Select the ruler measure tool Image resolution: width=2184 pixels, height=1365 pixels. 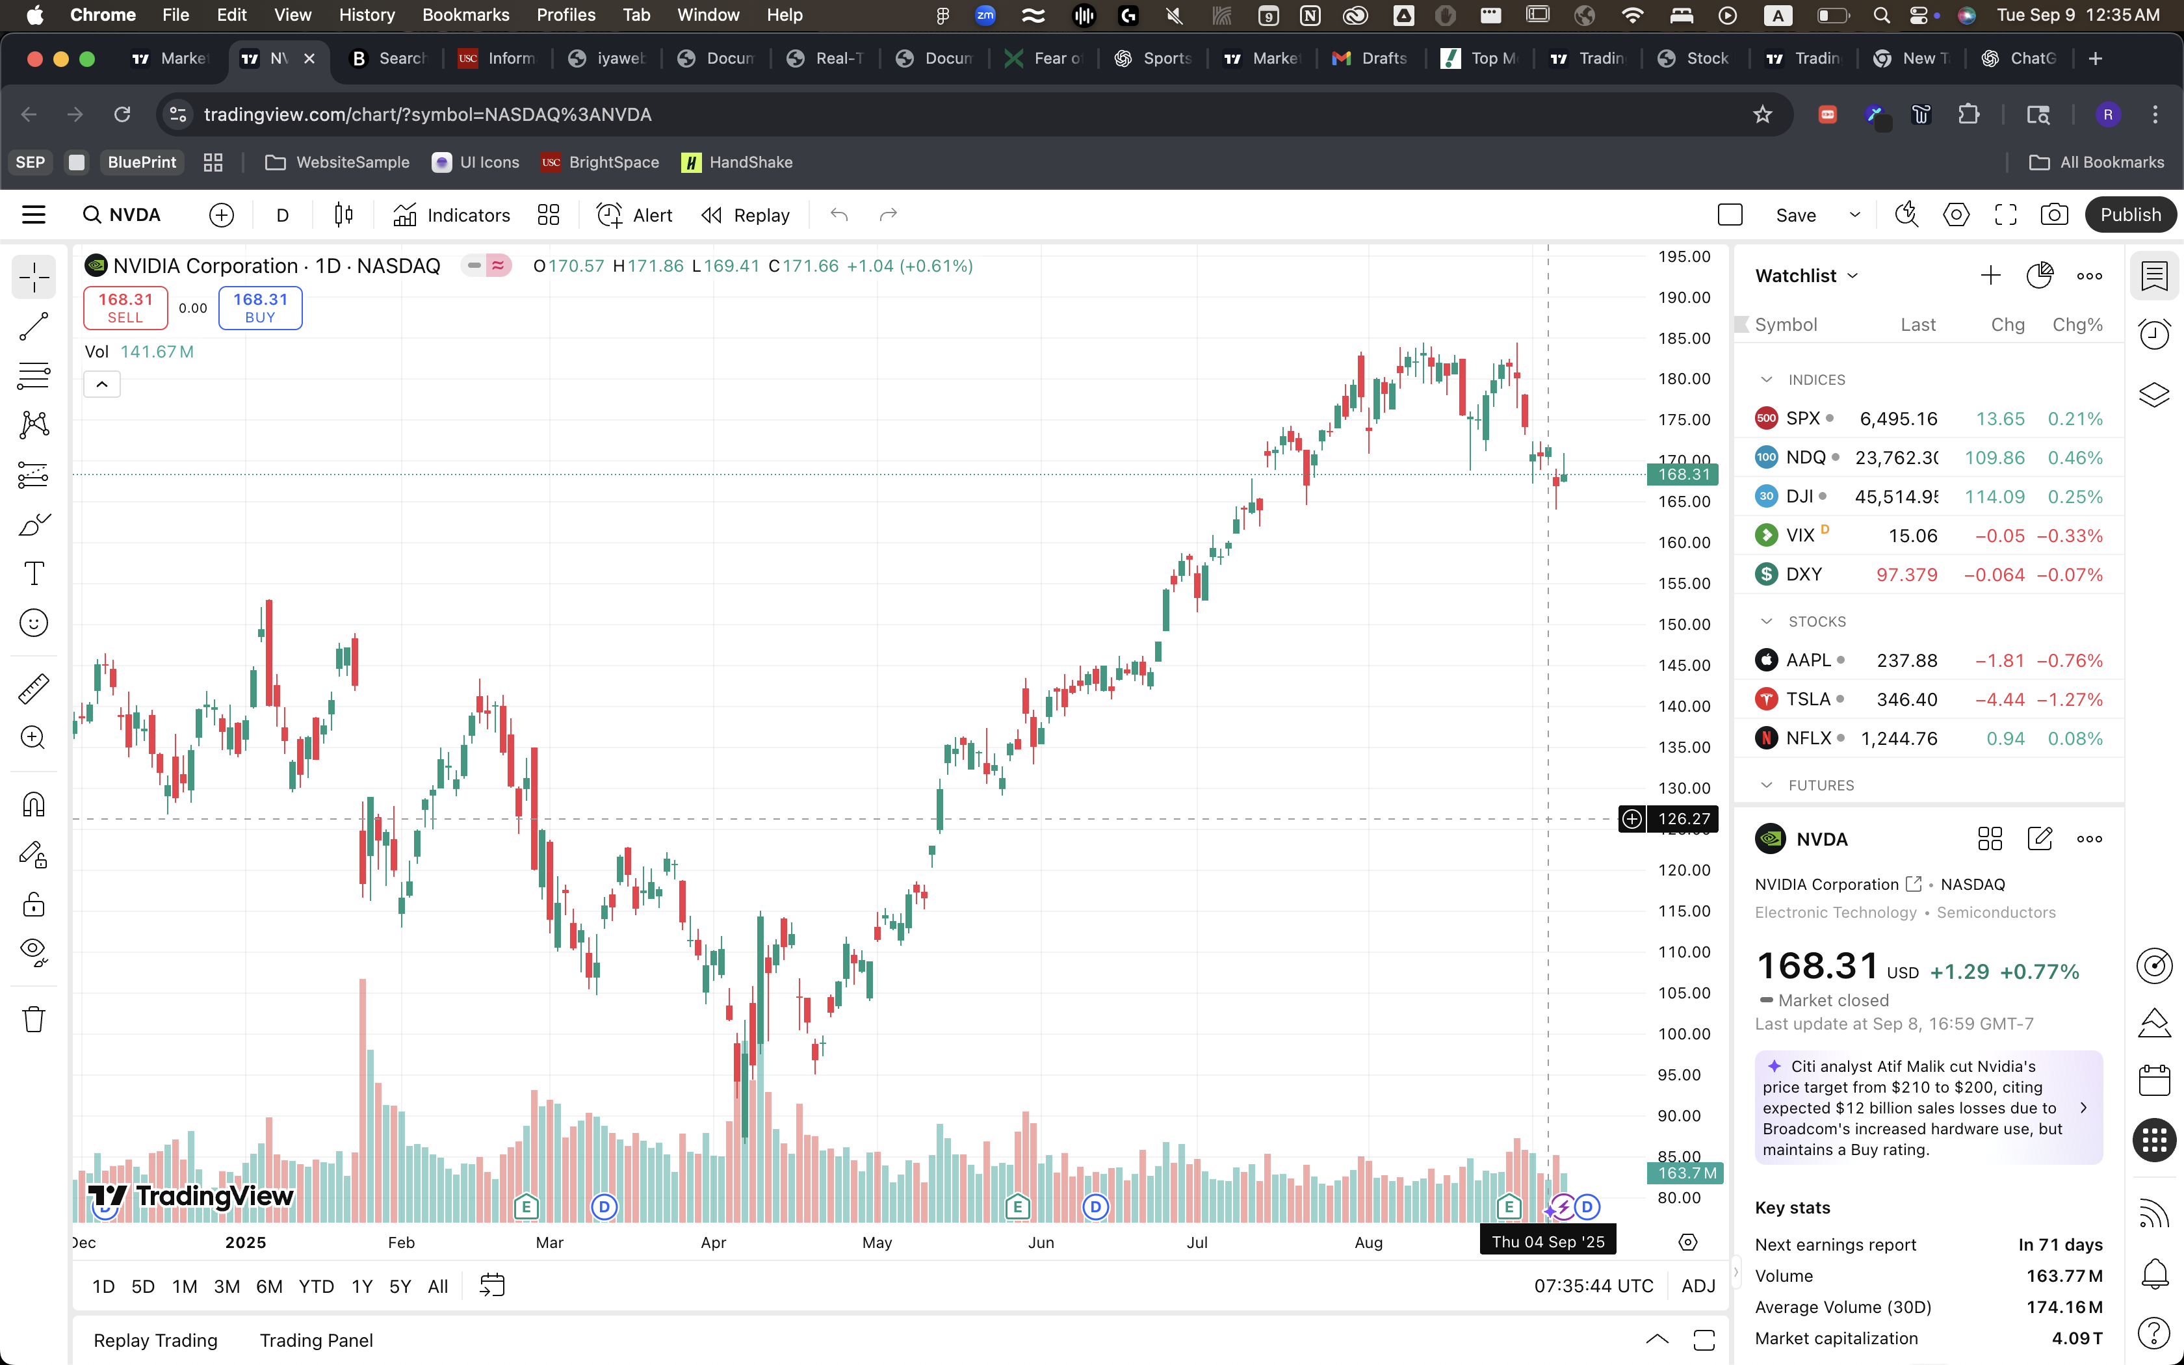[x=33, y=689]
